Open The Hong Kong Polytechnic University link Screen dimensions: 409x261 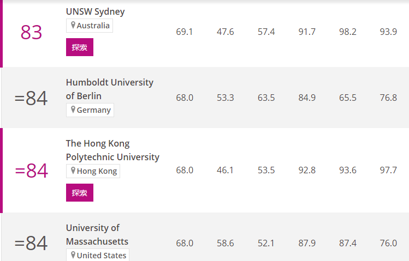click(112, 150)
